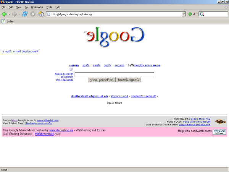Go to the Home page icon

point(41,14)
